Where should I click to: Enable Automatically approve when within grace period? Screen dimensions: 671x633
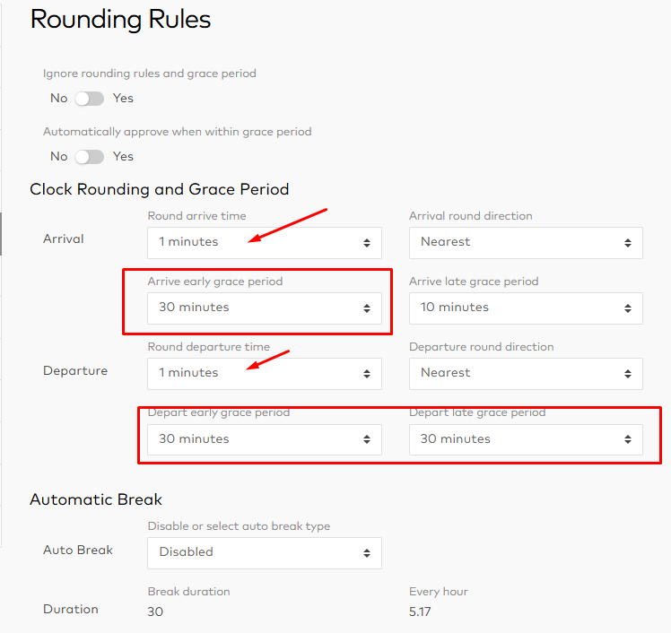[90, 157]
